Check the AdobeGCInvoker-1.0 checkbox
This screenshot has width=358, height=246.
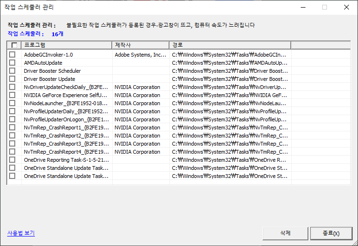[x=12, y=55]
